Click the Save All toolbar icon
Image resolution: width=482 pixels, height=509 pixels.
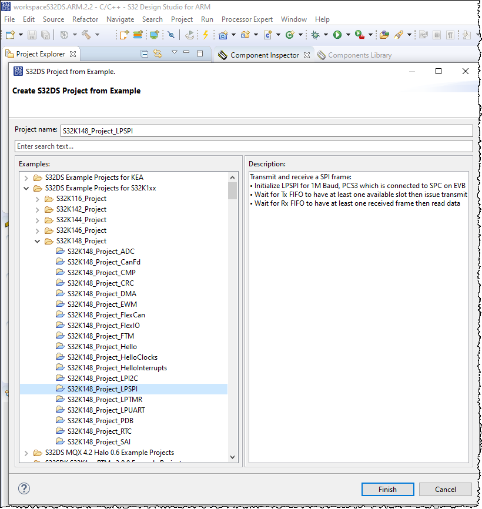pos(45,35)
